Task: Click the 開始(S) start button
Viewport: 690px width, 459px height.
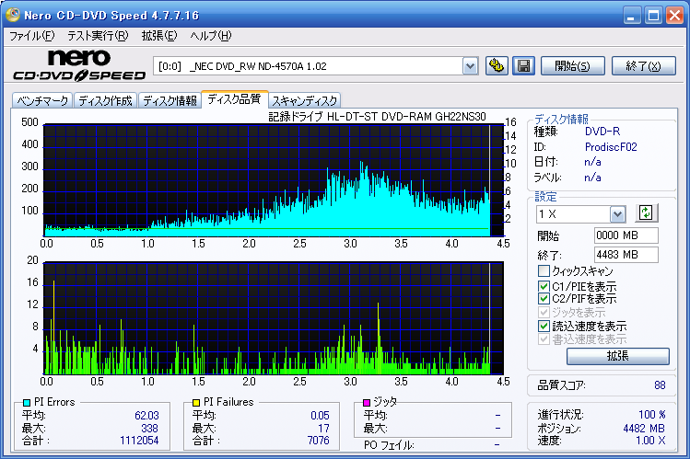Action: coord(572,66)
